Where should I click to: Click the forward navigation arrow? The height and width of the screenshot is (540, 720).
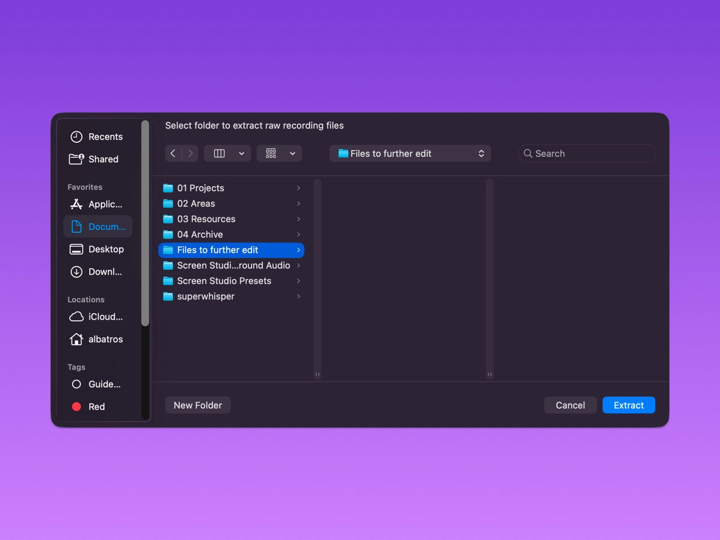(x=190, y=153)
